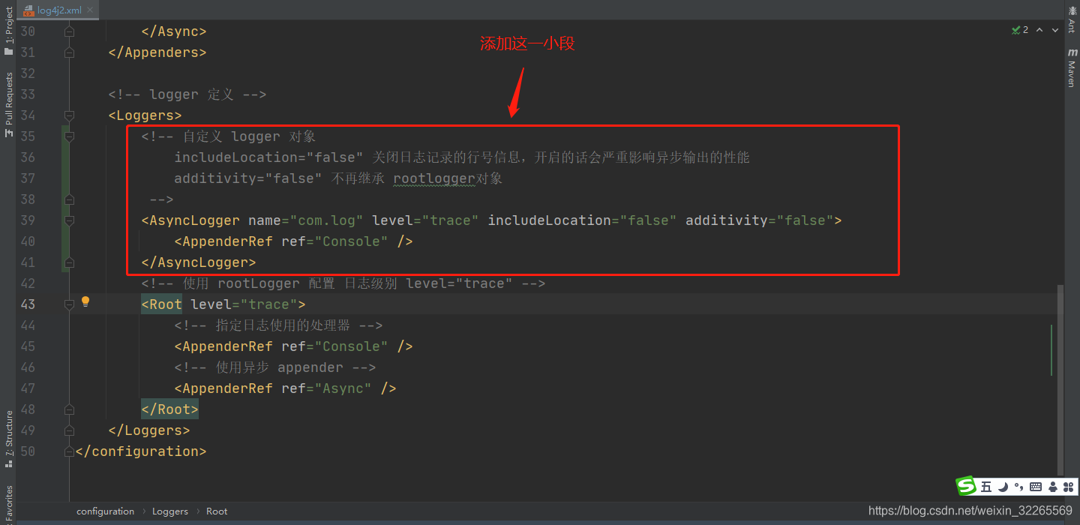Image resolution: width=1080 pixels, height=525 pixels.
Task: Click the </AsyncLogger> closing tag
Action: [199, 262]
